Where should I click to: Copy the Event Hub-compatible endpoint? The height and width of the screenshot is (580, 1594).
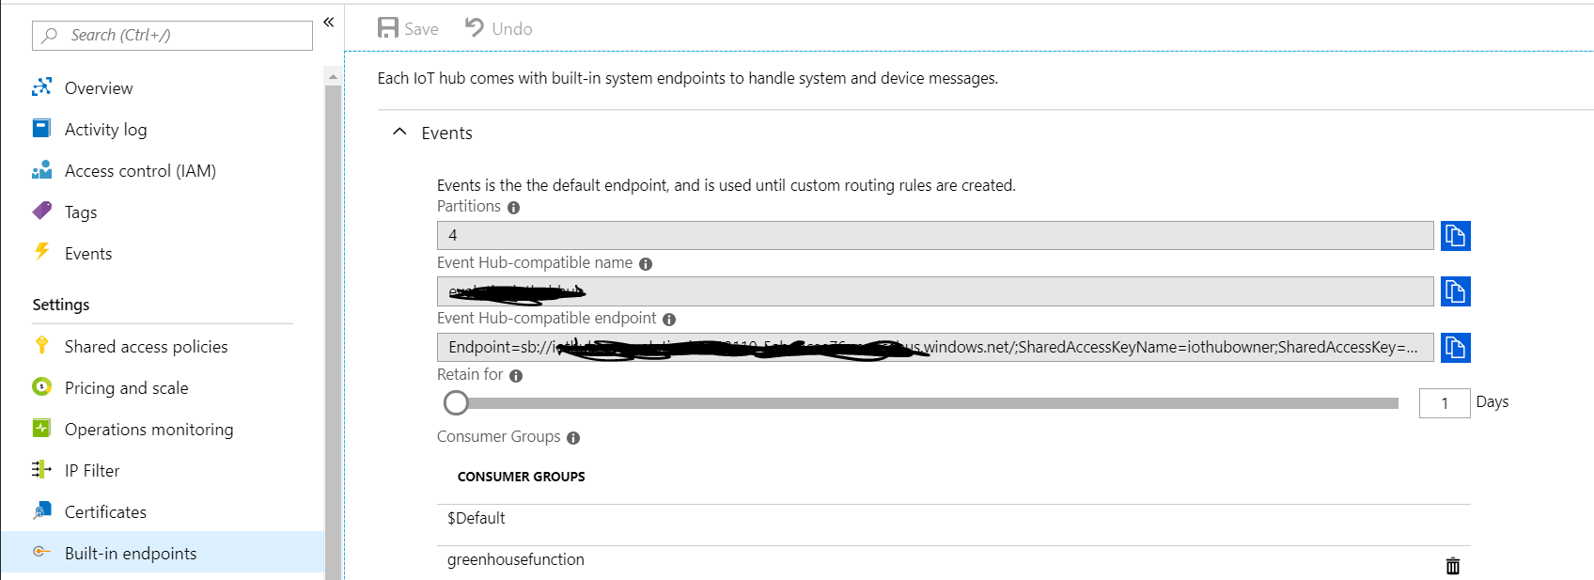pos(1455,348)
